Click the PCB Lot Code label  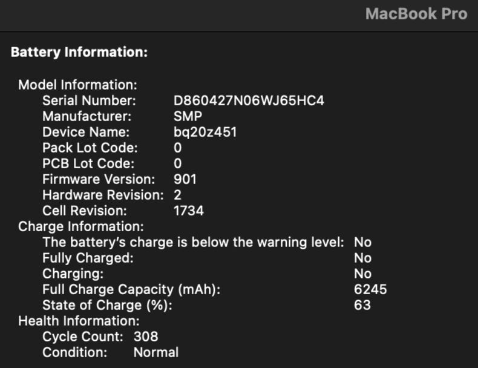88,163
